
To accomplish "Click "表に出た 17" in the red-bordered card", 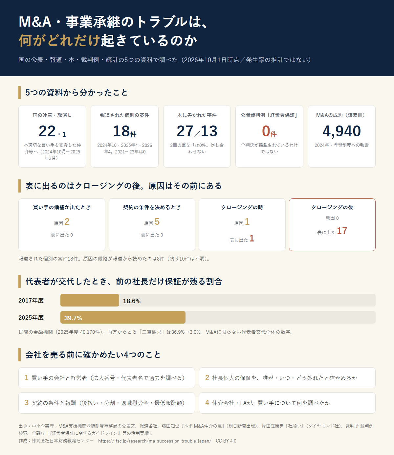I will point(332,231).
